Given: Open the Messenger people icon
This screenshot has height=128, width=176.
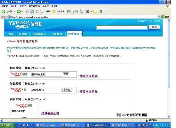Looking at the screenshot, I should coord(101,12).
